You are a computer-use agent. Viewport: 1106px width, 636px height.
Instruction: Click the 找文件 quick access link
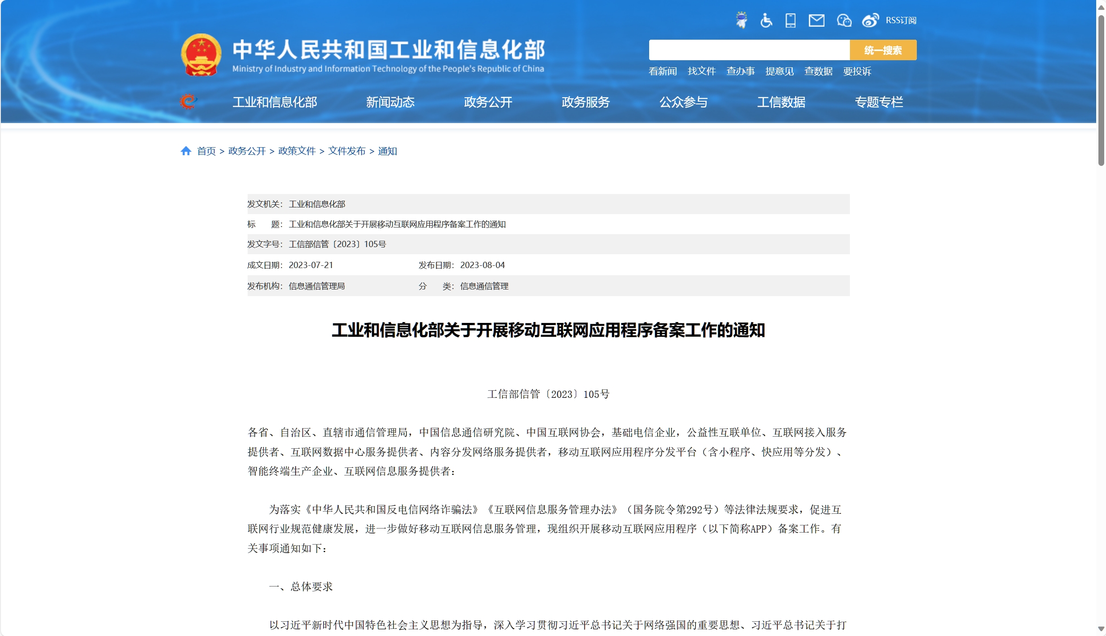(x=701, y=71)
